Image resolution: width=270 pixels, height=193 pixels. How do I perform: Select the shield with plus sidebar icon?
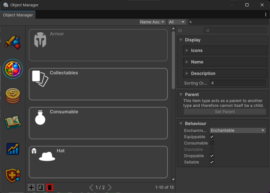pos(13,175)
